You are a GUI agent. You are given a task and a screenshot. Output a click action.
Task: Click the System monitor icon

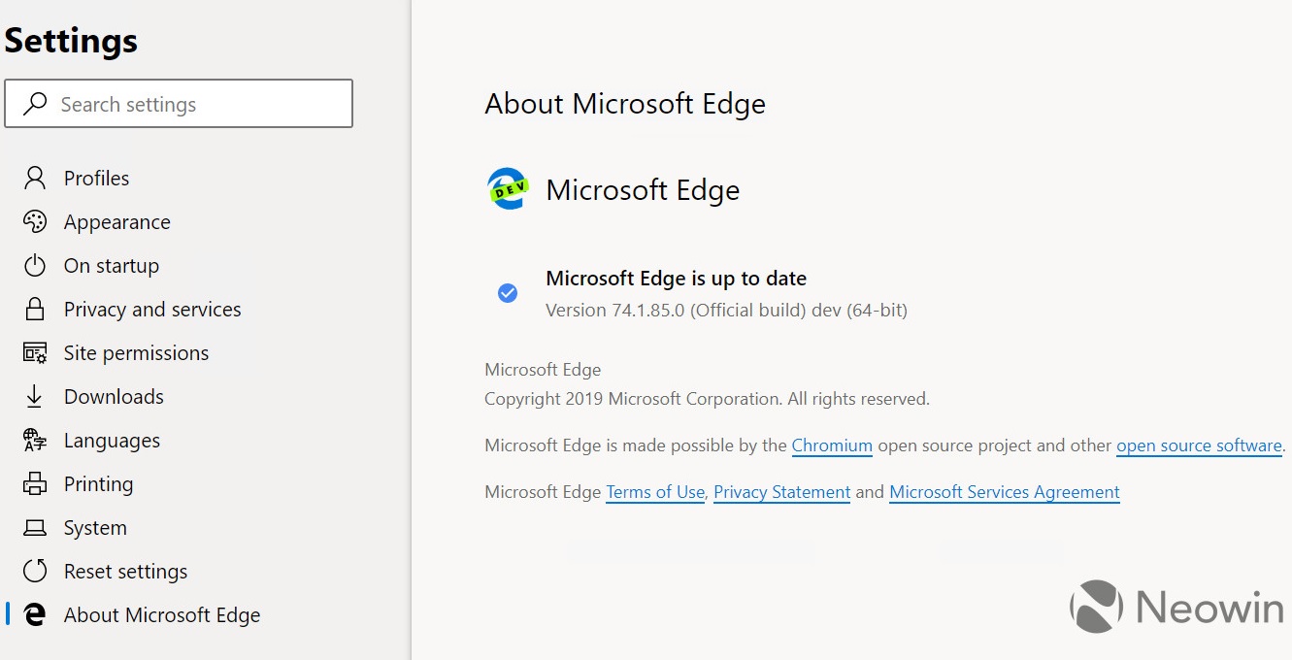[x=35, y=527]
